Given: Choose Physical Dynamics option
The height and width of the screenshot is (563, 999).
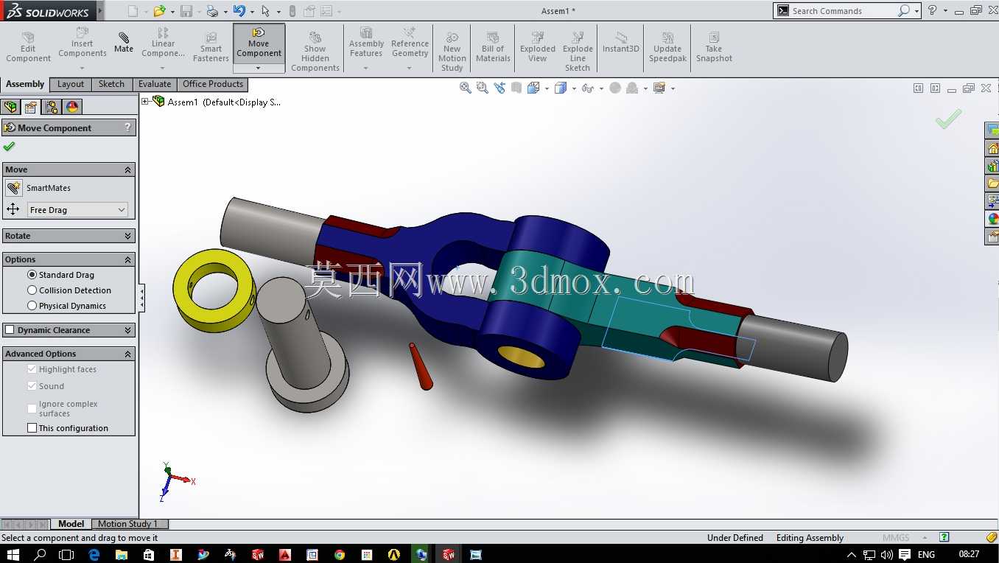Looking at the screenshot, I should tap(32, 305).
